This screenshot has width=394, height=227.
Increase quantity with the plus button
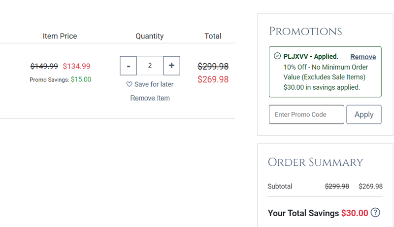click(x=171, y=66)
